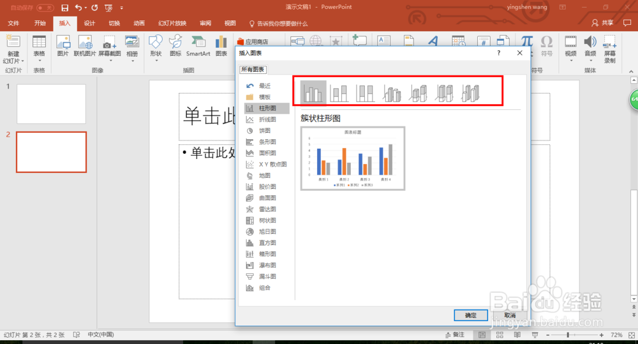Choose 漏斗图 funnel chart category
Screen dimensions: 638x344
coord(267,276)
